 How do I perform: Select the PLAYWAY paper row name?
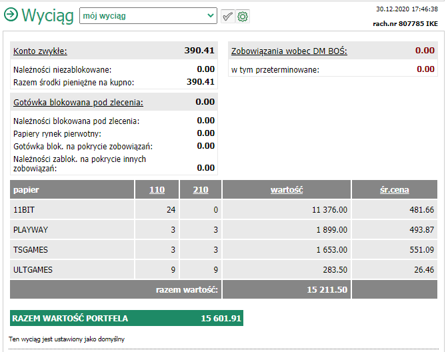pyautogui.click(x=31, y=230)
